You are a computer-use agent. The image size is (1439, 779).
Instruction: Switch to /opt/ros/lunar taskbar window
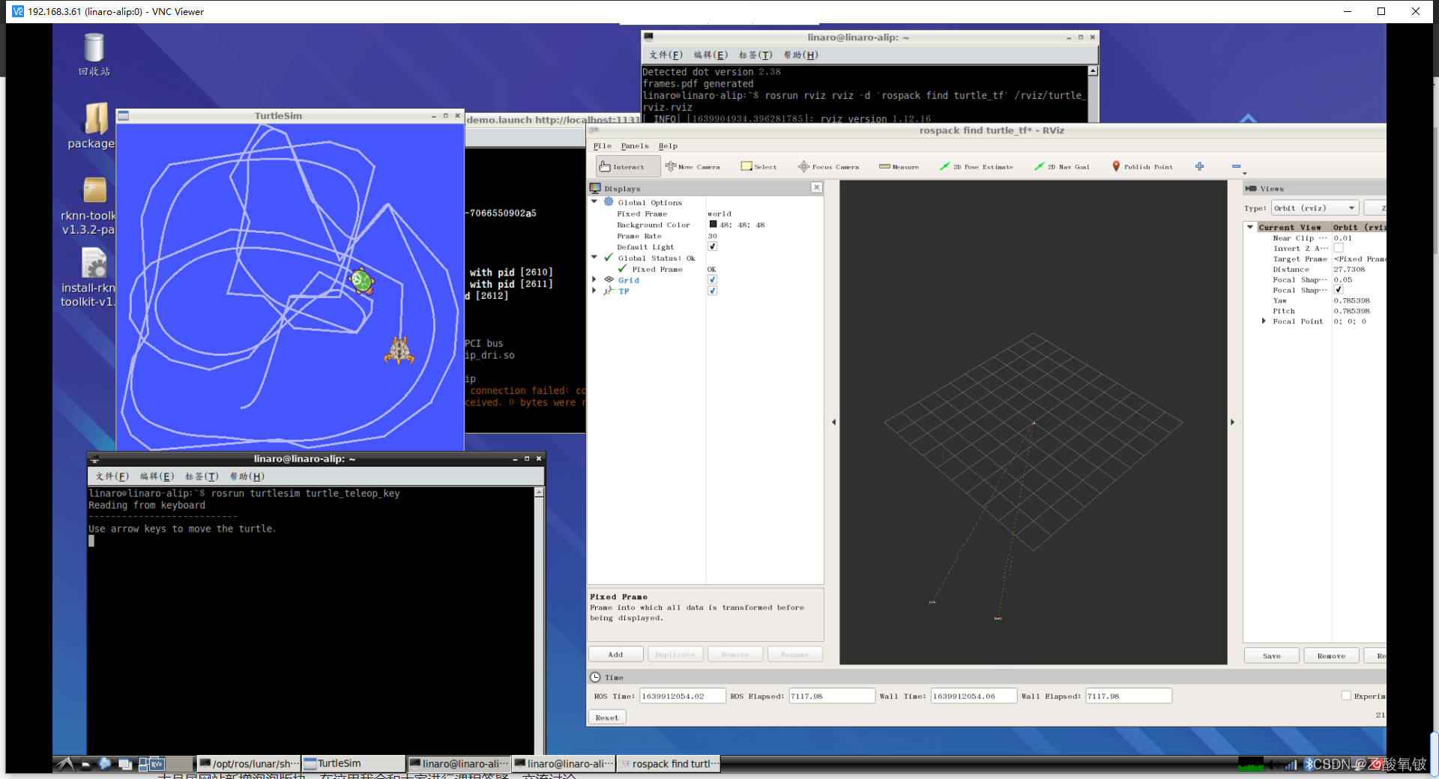click(249, 764)
